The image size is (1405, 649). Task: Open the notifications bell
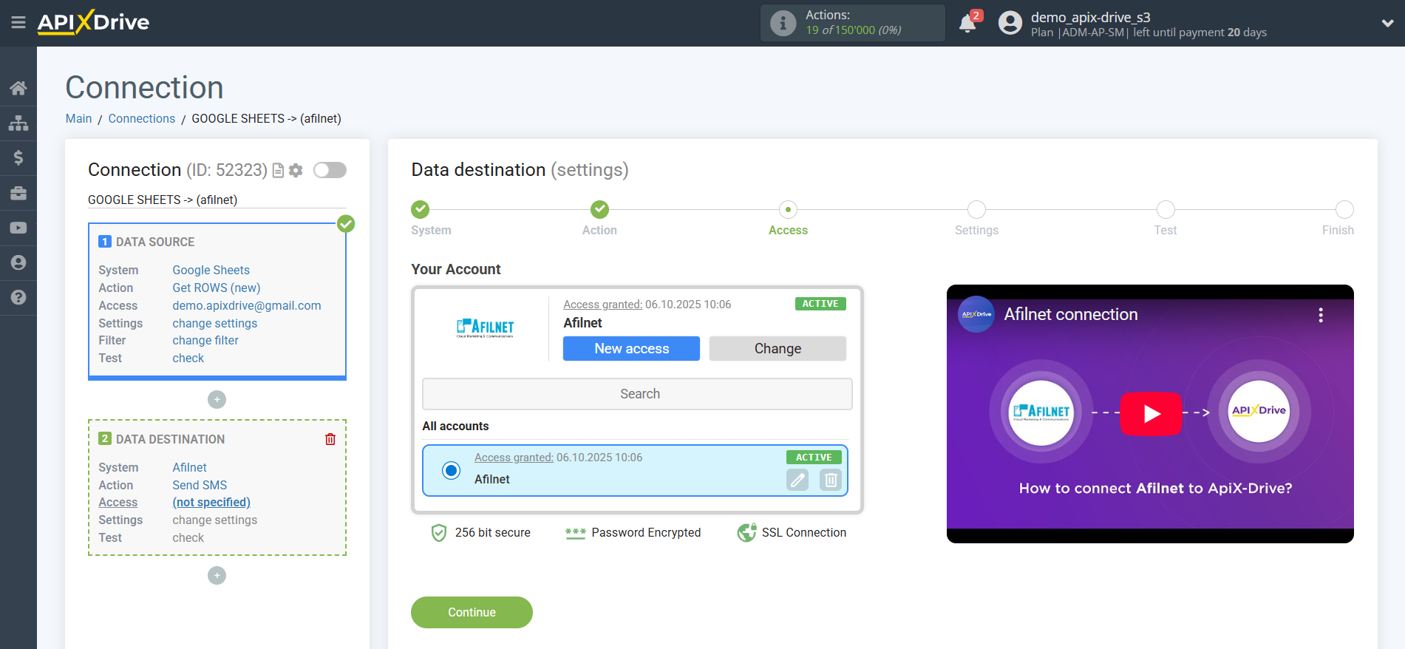967,24
